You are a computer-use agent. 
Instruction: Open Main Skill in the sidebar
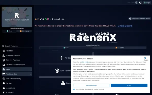click(x=17, y=92)
